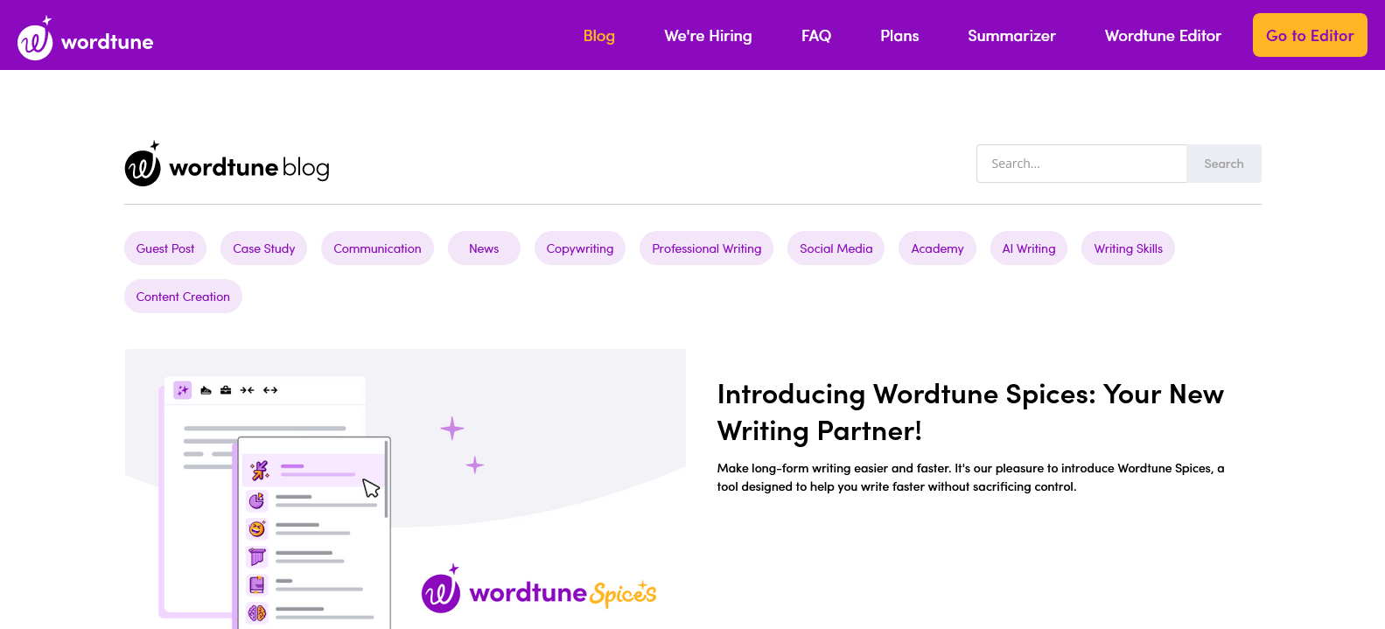The width and height of the screenshot is (1385, 629).
Task: Open the Introducing Wordtune Spices article title
Action: 970,412
